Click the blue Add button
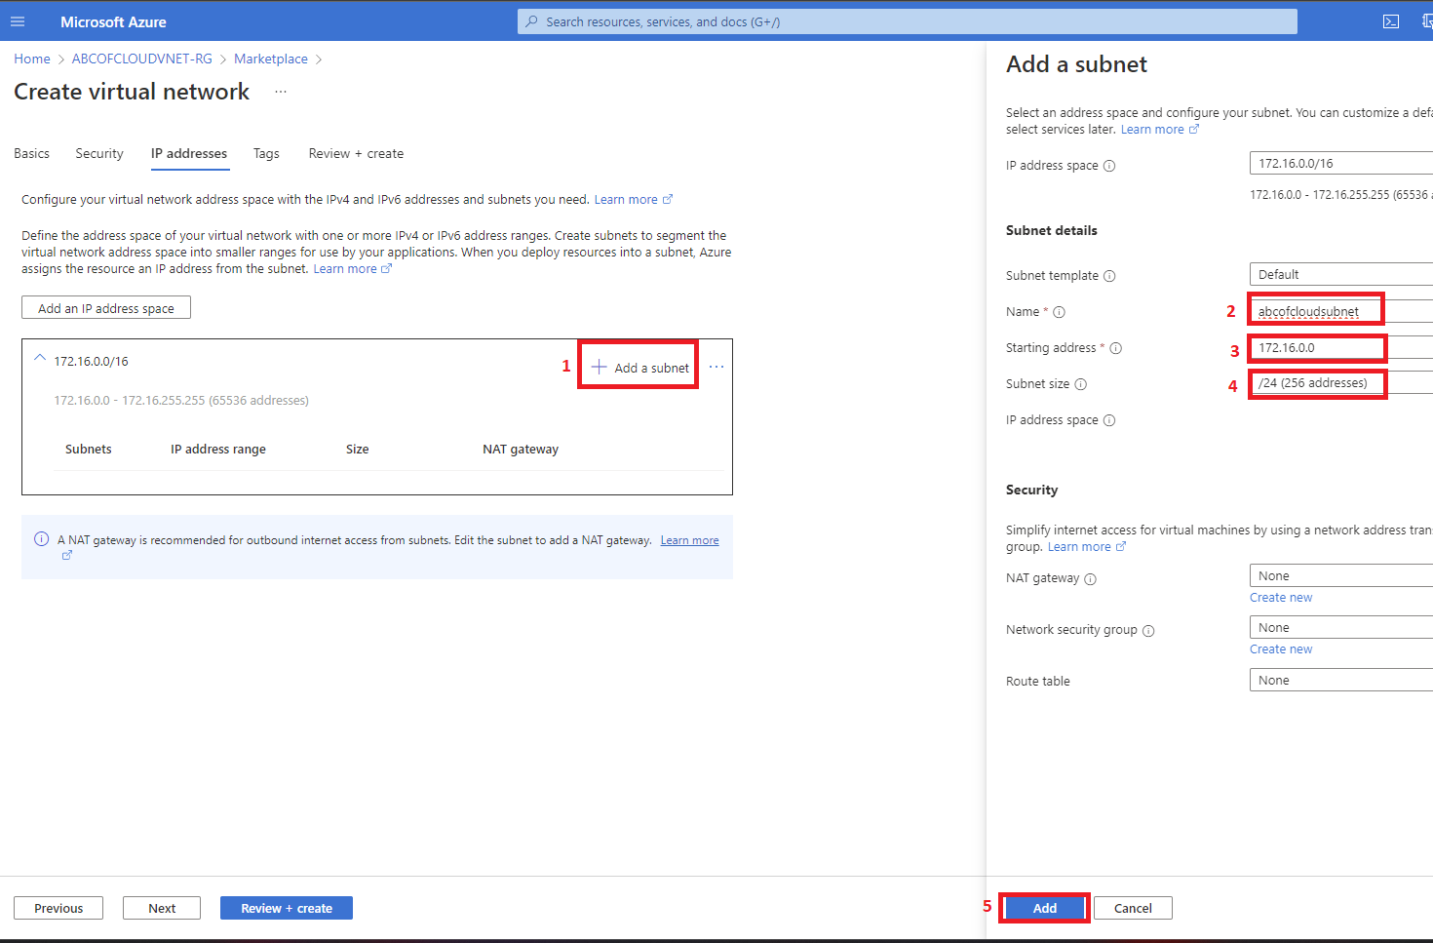Viewport: 1433px width, 943px height. click(1044, 908)
